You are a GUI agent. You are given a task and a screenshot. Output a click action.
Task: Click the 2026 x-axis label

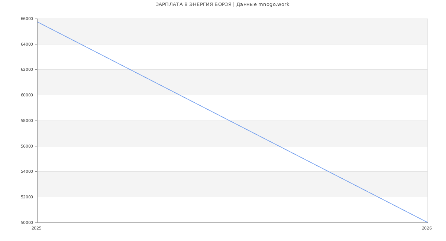[427, 228]
